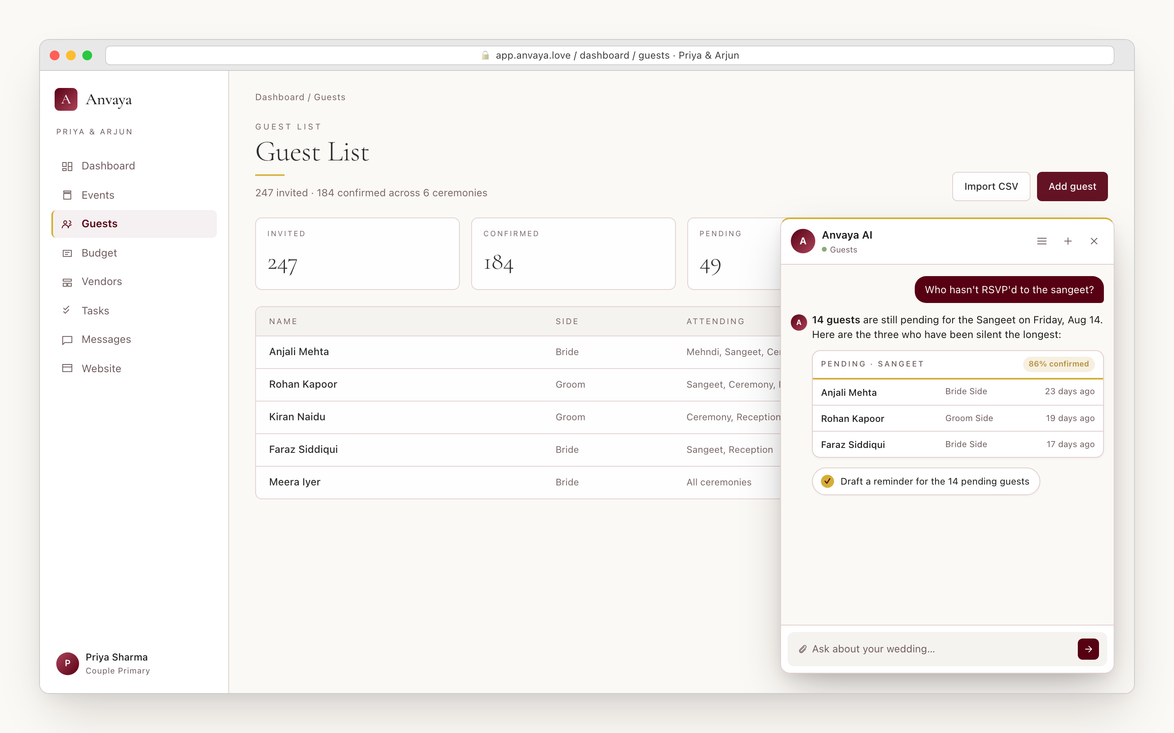Open the Pending 49 stat card

point(734,254)
